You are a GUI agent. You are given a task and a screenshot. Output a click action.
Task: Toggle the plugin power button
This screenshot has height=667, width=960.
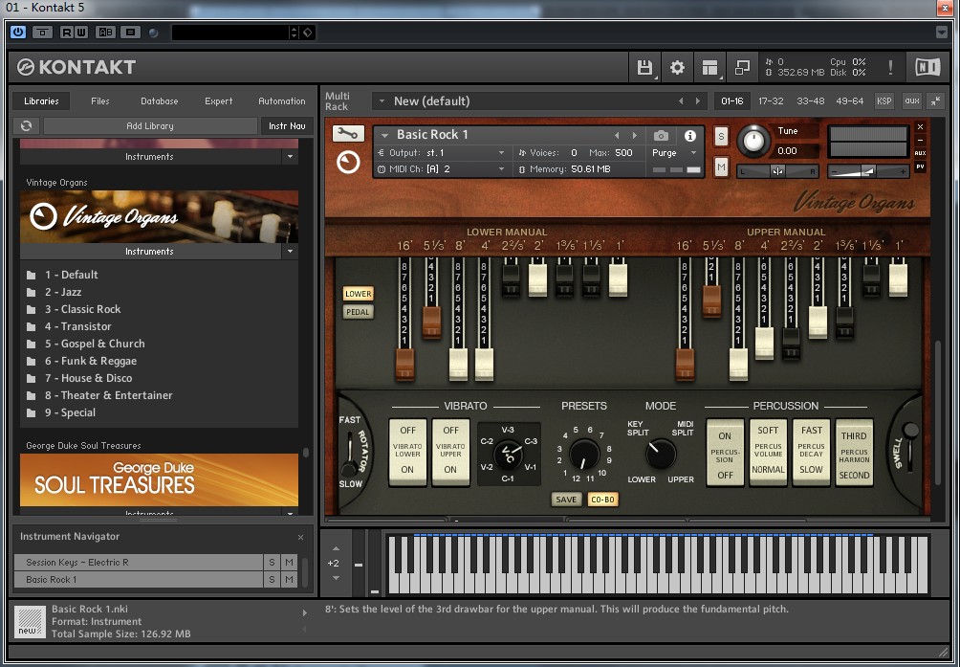[18, 32]
